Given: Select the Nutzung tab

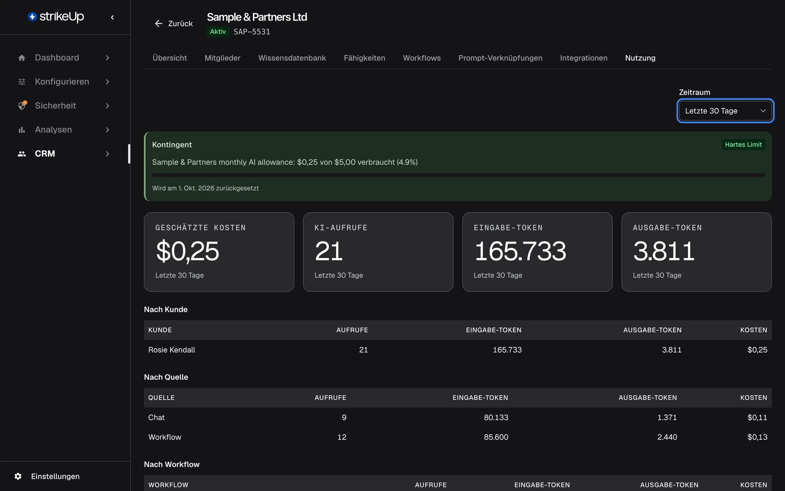Looking at the screenshot, I should (640, 58).
